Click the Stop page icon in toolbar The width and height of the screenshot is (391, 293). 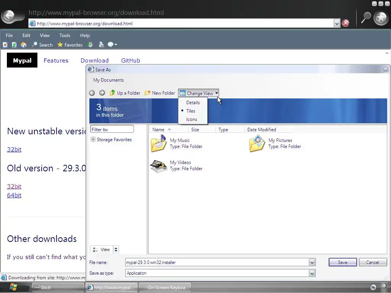pos(5,45)
